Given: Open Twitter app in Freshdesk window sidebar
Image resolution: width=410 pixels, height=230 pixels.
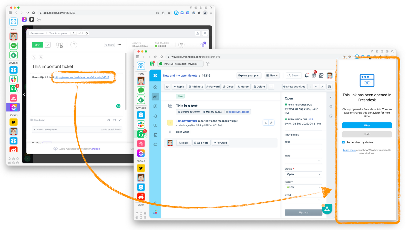Looking at the screenshot, I should tap(141, 168).
